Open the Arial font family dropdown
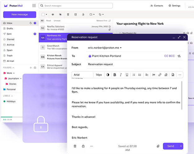Screen dimensions: 194x154 82,75
